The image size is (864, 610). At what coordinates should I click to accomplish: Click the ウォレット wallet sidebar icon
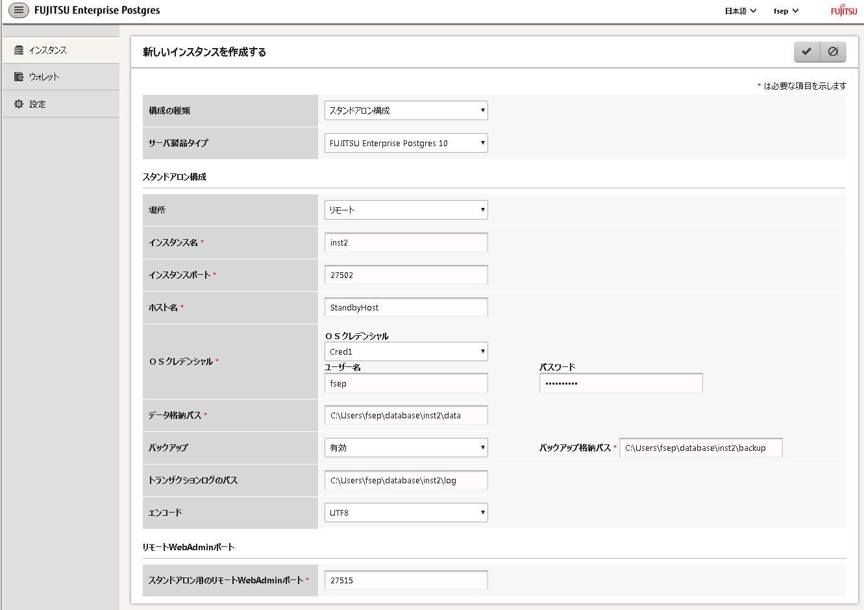point(19,77)
